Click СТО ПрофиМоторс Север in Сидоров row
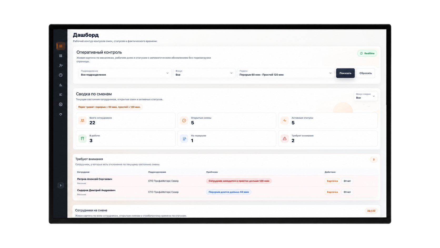Viewport: 440px width, 248px height. 163,192
